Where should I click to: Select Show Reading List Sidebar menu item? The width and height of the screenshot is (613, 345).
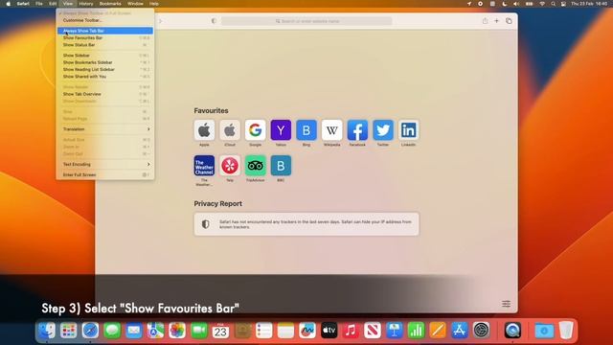[105, 70]
